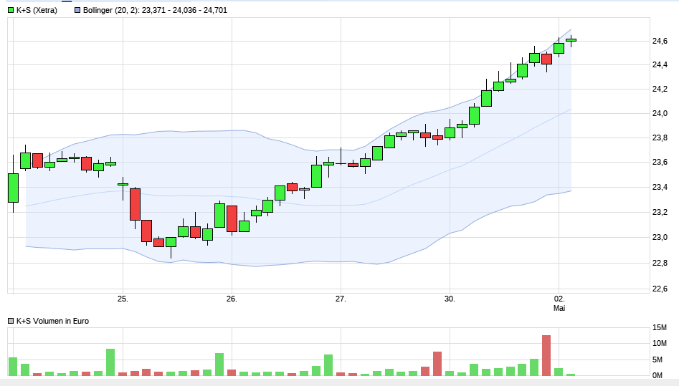Click the 22,6 price axis label
The height and width of the screenshot is (386, 679).
coord(660,289)
